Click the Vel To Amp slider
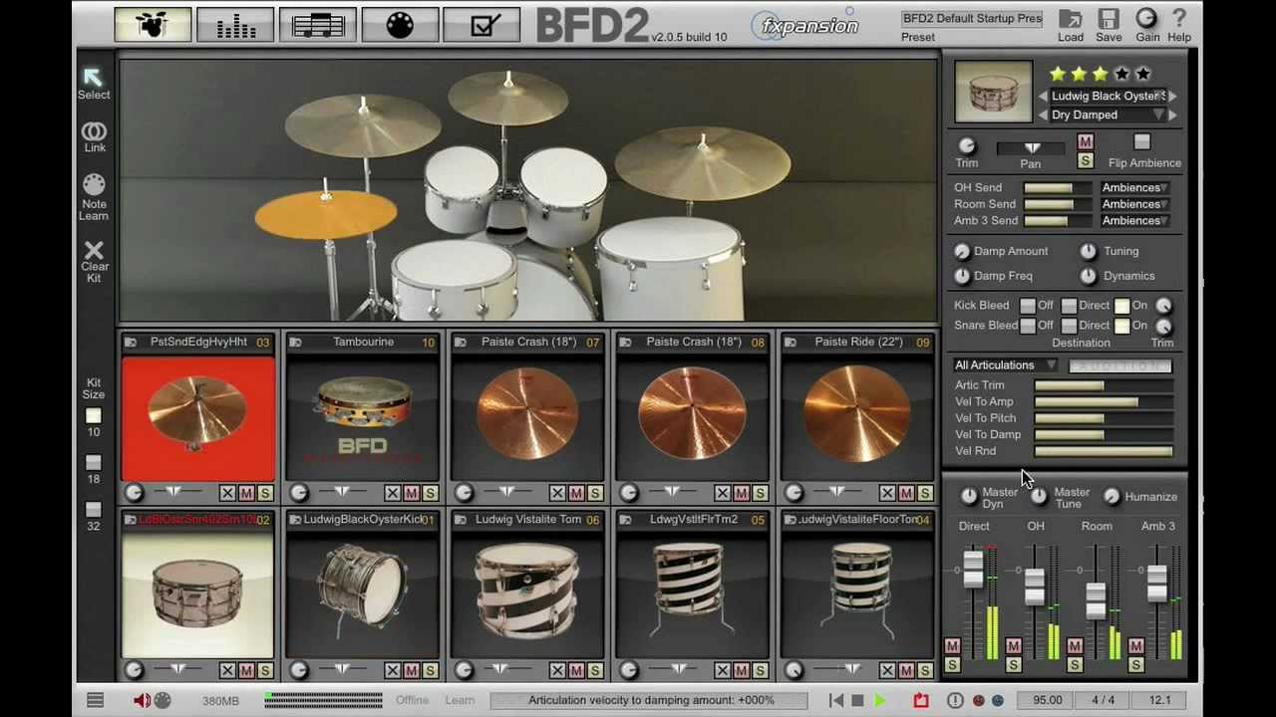 [x=1104, y=402]
